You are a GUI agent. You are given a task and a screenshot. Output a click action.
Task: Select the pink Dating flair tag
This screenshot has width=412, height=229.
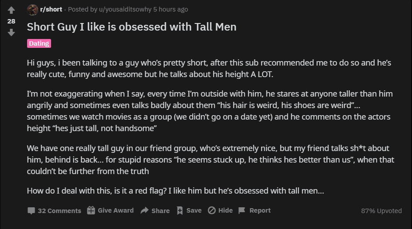pyautogui.click(x=39, y=43)
